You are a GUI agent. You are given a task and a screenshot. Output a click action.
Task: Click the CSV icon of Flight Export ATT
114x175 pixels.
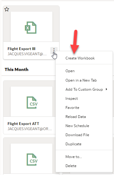pyautogui.click(x=32, y=103)
